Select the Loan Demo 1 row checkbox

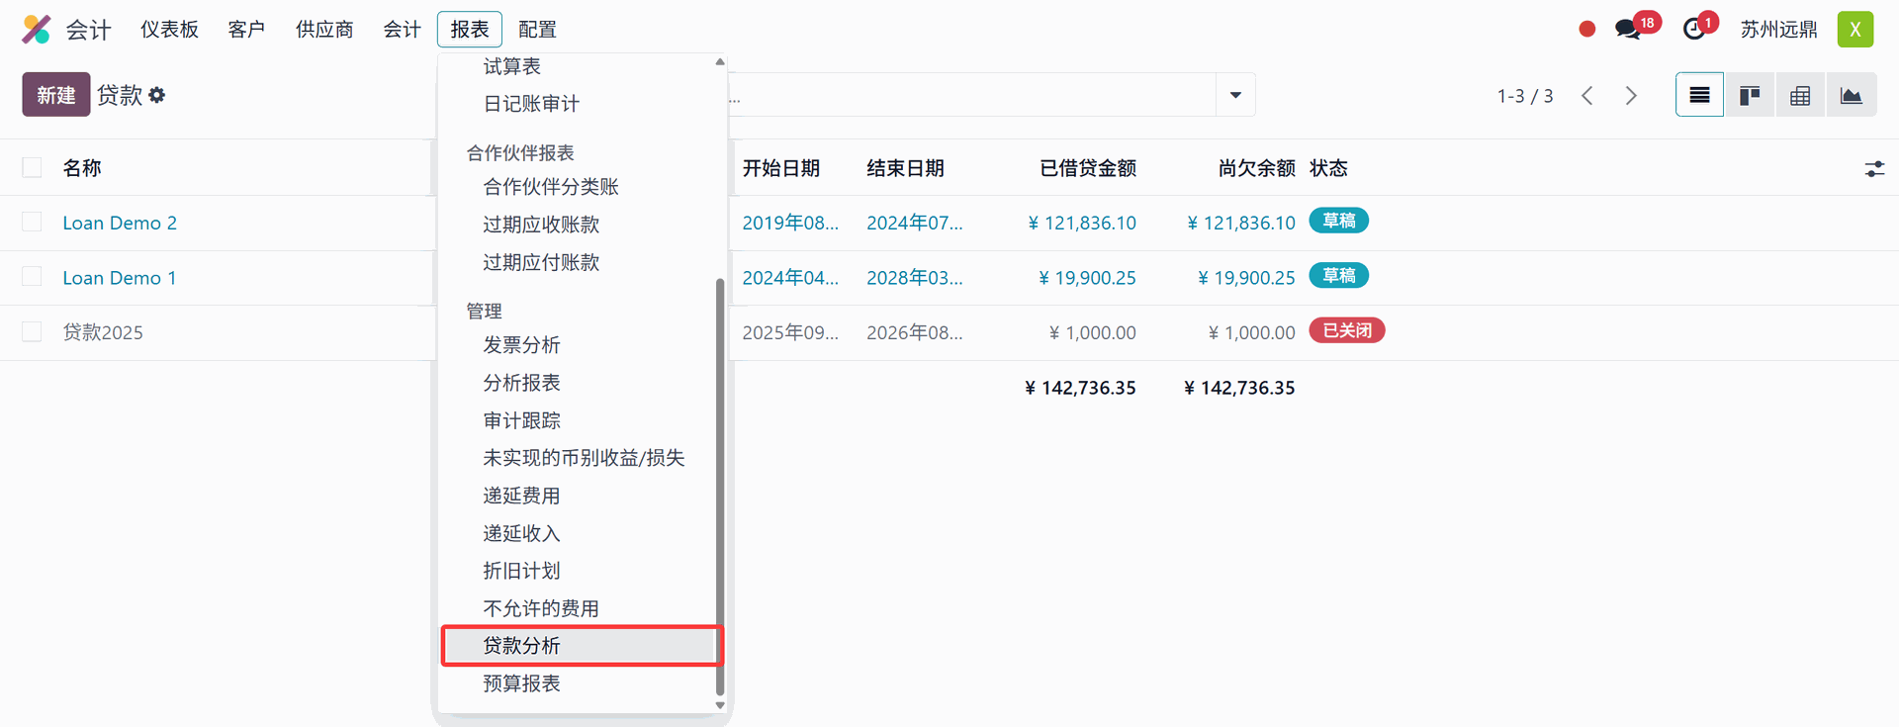tap(33, 277)
